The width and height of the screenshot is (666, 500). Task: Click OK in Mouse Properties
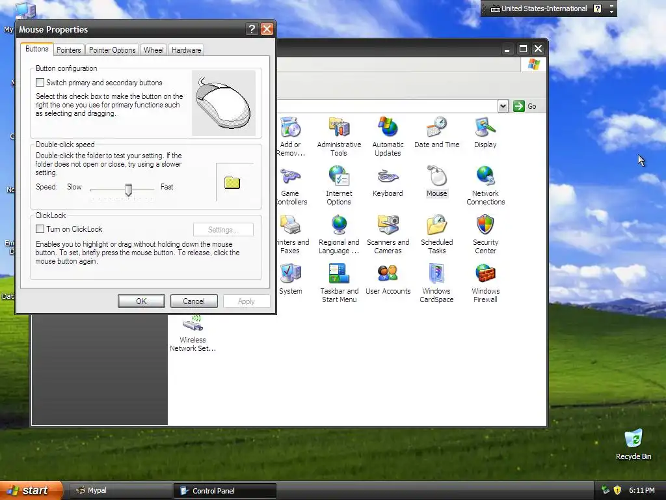pos(141,301)
